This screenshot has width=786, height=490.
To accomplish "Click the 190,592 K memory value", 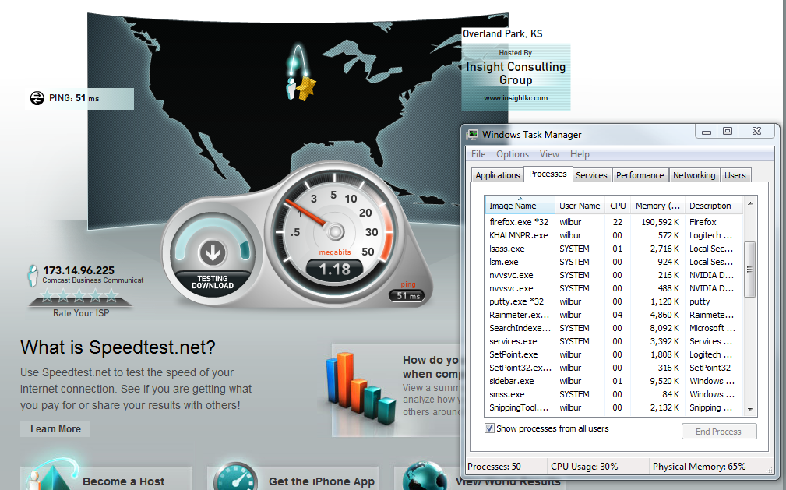I will point(660,222).
